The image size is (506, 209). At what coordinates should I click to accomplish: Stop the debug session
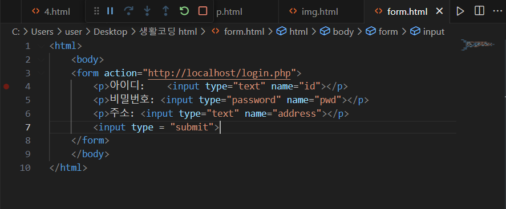coord(203,11)
